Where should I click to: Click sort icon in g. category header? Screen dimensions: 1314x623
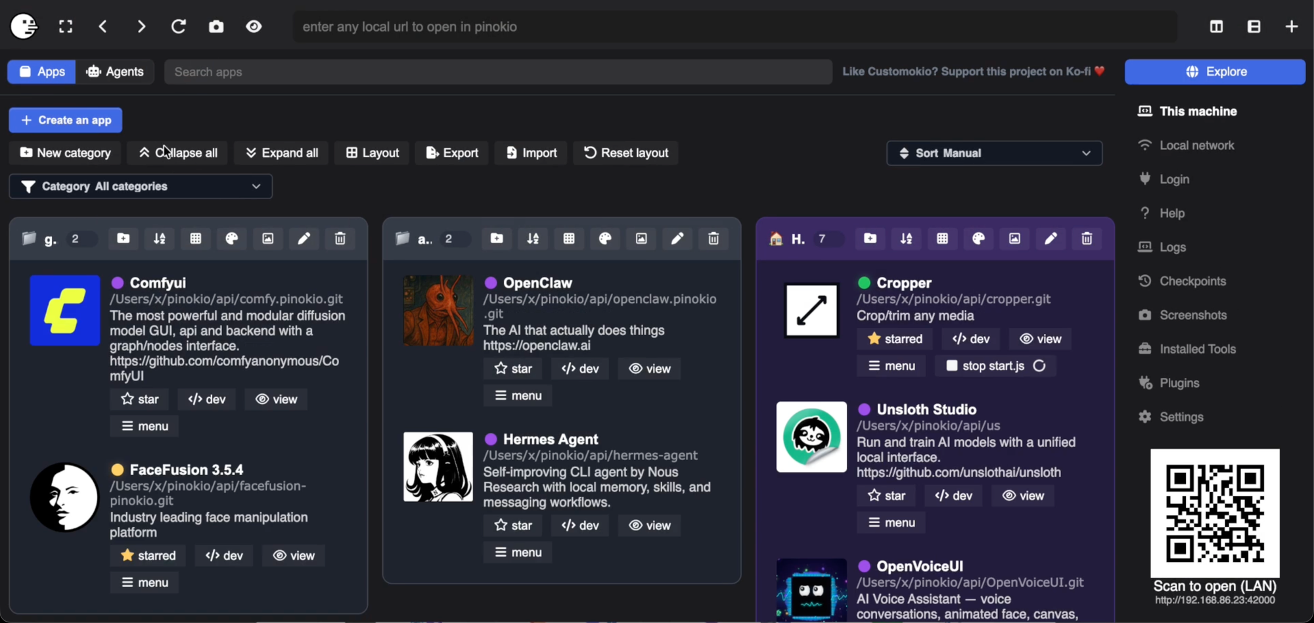click(x=160, y=239)
